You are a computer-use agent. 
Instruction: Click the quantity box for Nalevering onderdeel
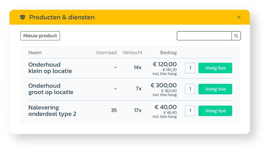tap(190, 111)
